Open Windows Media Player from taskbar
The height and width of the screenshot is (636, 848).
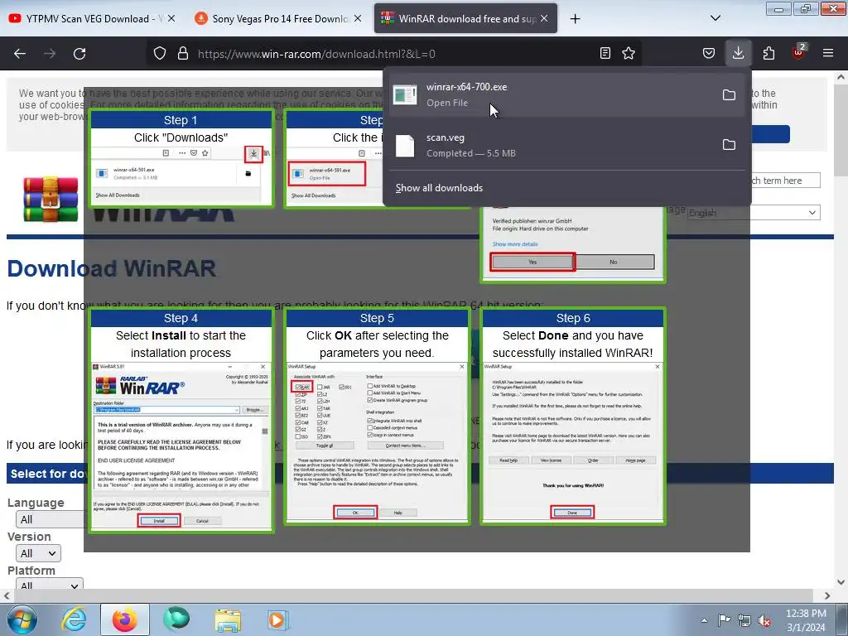pyautogui.click(x=278, y=619)
